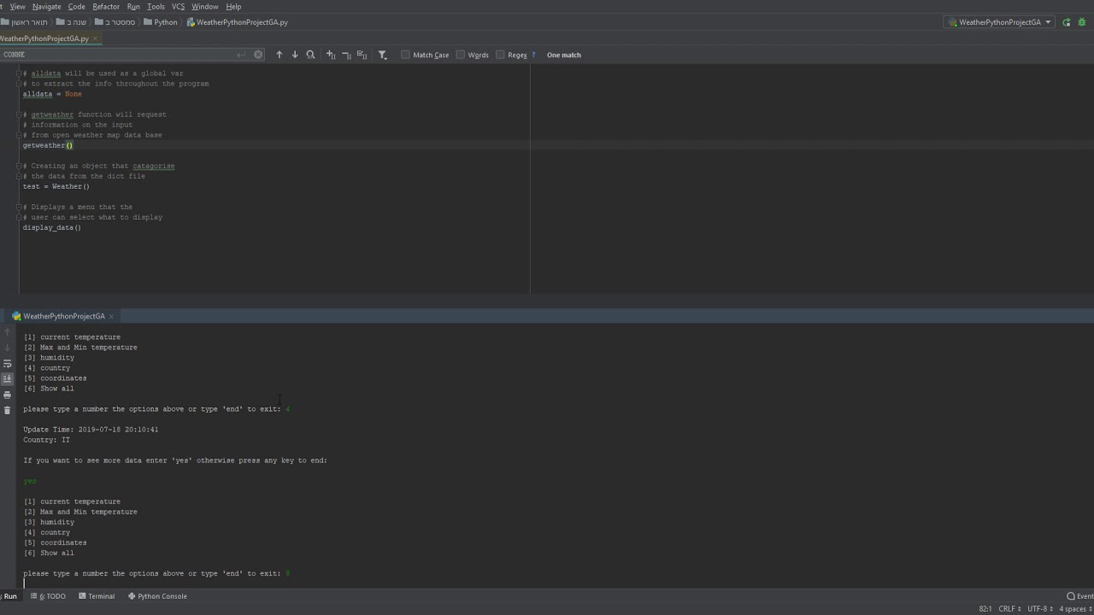Screen dimensions: 1094x615
Task: Open the search filter funnel icon
Action: pos(382,55)
